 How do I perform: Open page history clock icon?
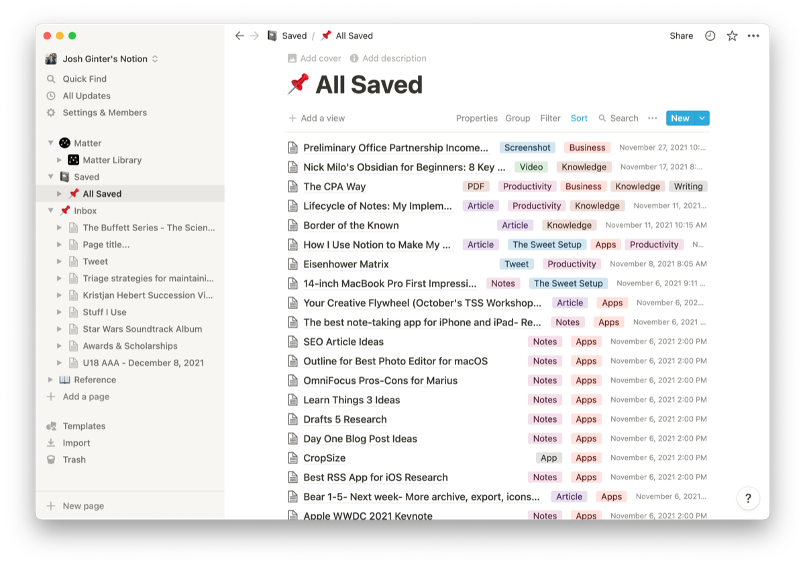click(710, 36)
